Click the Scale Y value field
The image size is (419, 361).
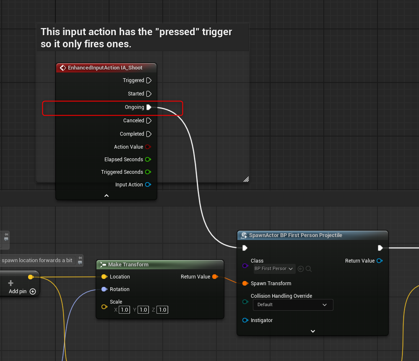click(x=143, y=310)
